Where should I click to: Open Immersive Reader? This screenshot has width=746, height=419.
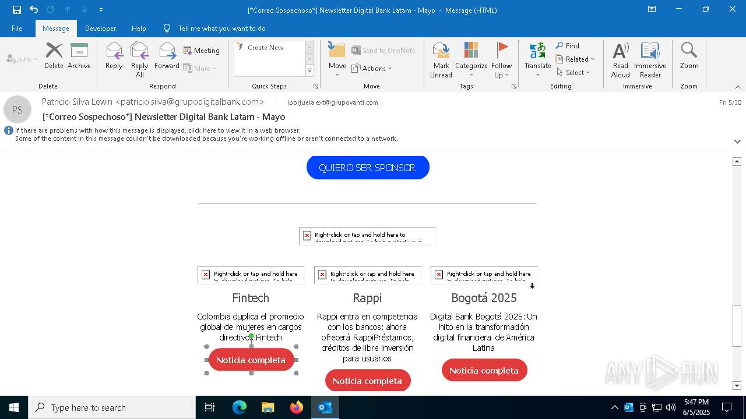point(650,59)
